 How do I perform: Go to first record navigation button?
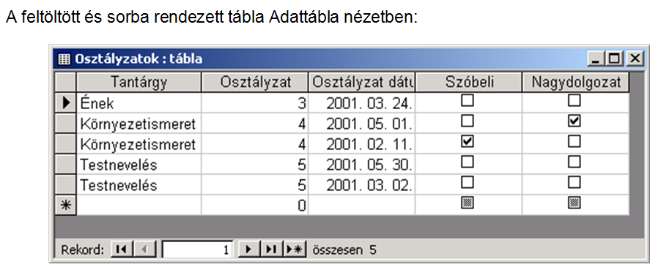point(122,249)
